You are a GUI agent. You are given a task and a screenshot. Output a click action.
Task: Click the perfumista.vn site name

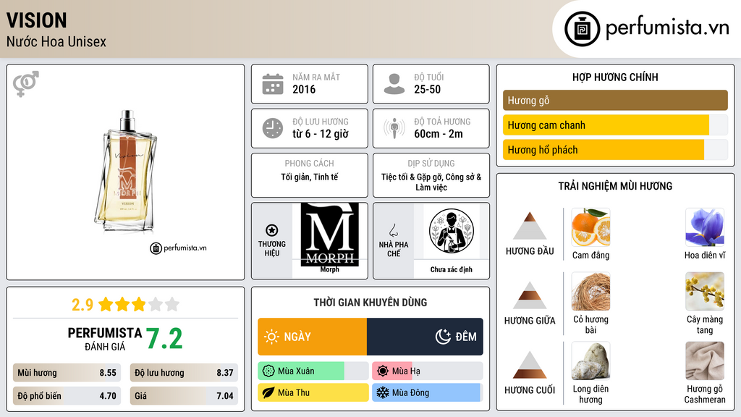point(667,28)
